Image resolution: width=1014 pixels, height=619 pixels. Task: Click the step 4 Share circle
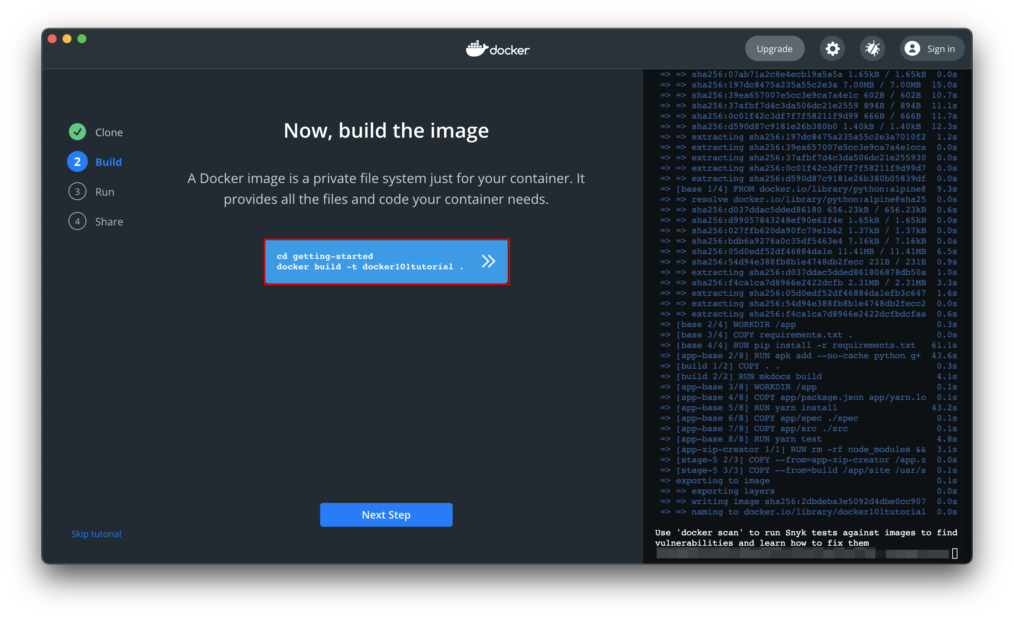pyautogui.click(x=77, y=221)
